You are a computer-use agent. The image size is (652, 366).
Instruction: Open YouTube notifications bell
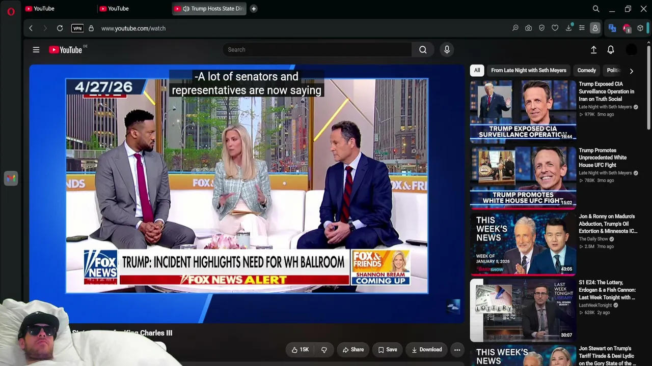click(611, 50)
